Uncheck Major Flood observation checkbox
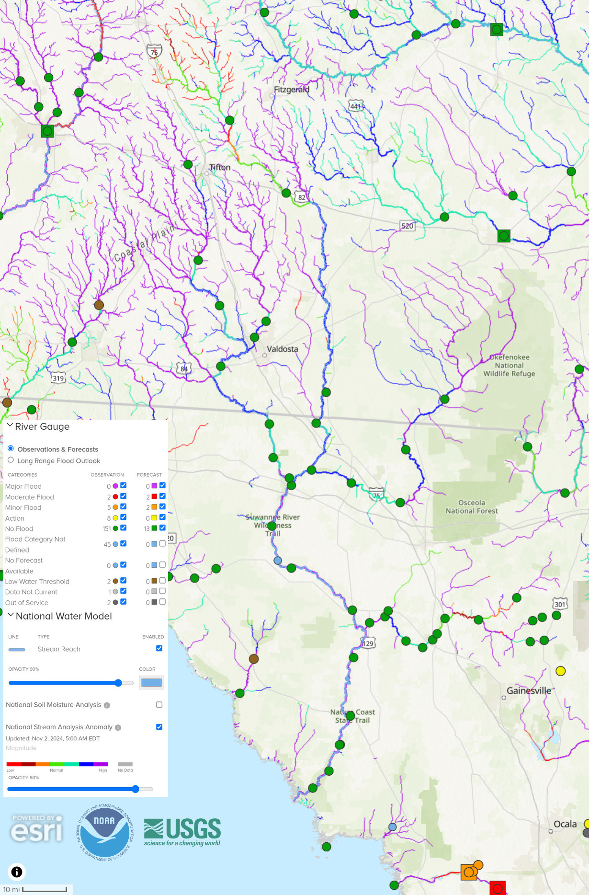 click(124, 485)
